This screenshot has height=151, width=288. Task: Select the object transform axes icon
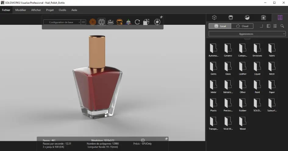pyautogui.click(x=128, y=22)
